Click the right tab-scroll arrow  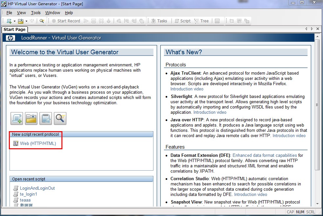[312, 29]
